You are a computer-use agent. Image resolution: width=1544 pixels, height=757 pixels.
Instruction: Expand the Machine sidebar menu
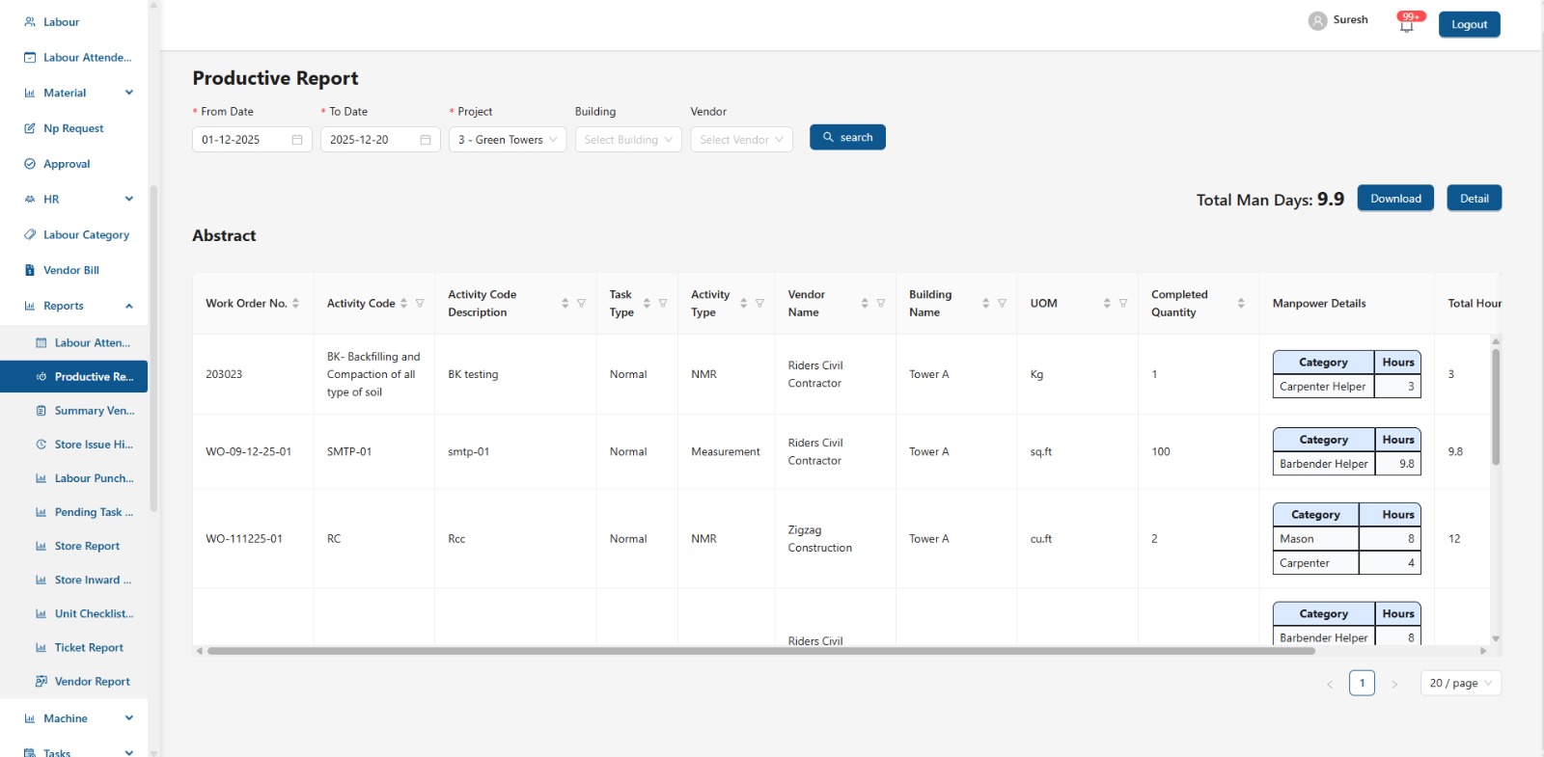(129, 717)
